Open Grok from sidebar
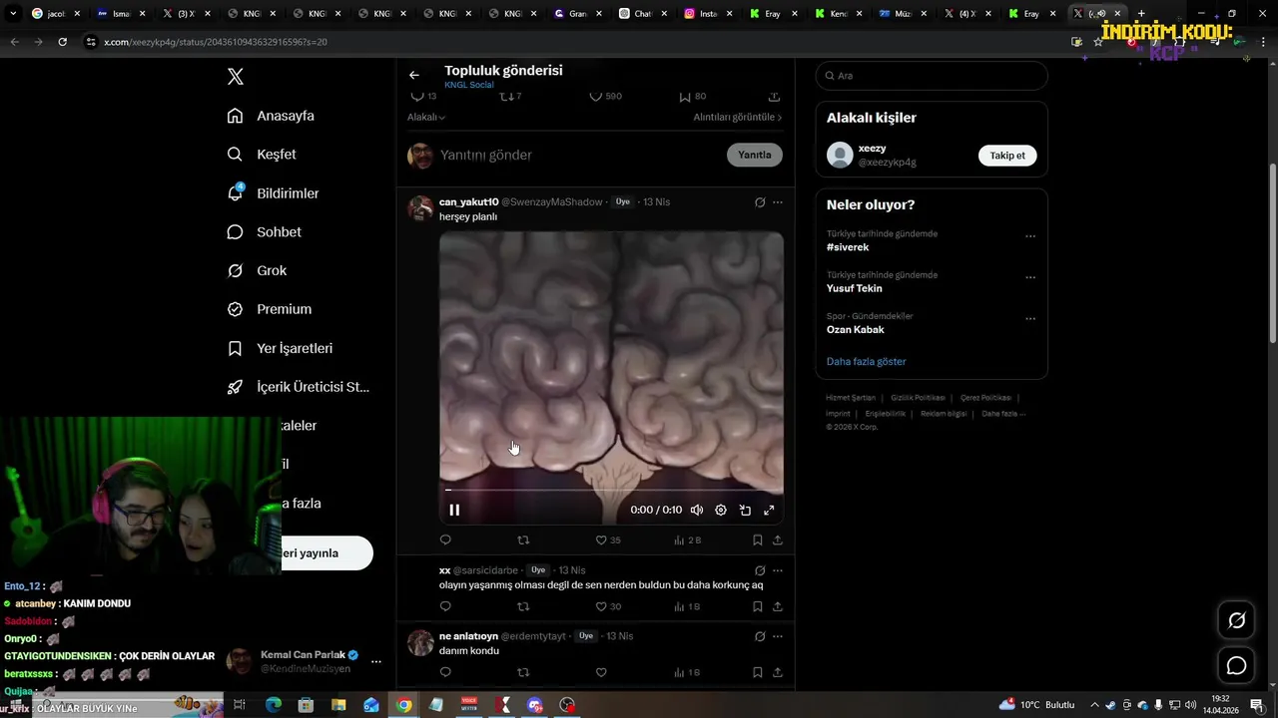Screen dimensions: 1278x718 click(257, 270)
